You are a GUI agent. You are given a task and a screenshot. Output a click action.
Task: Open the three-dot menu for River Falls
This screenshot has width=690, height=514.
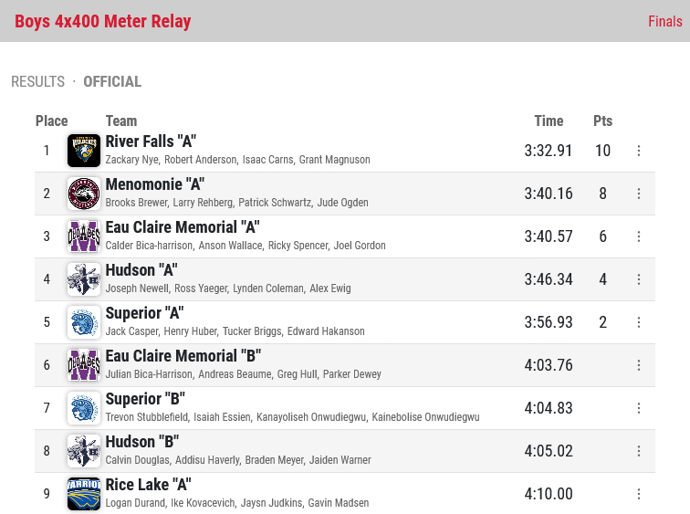639,151
